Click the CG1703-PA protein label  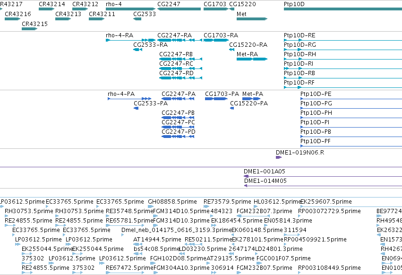(x=222, y=94)
